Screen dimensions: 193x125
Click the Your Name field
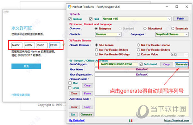tap(142, 69)
